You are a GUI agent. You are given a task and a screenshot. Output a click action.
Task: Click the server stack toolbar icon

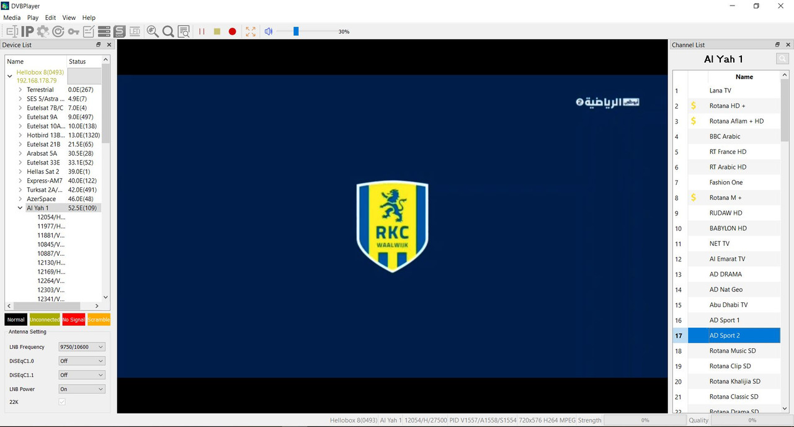click(104, 31)
